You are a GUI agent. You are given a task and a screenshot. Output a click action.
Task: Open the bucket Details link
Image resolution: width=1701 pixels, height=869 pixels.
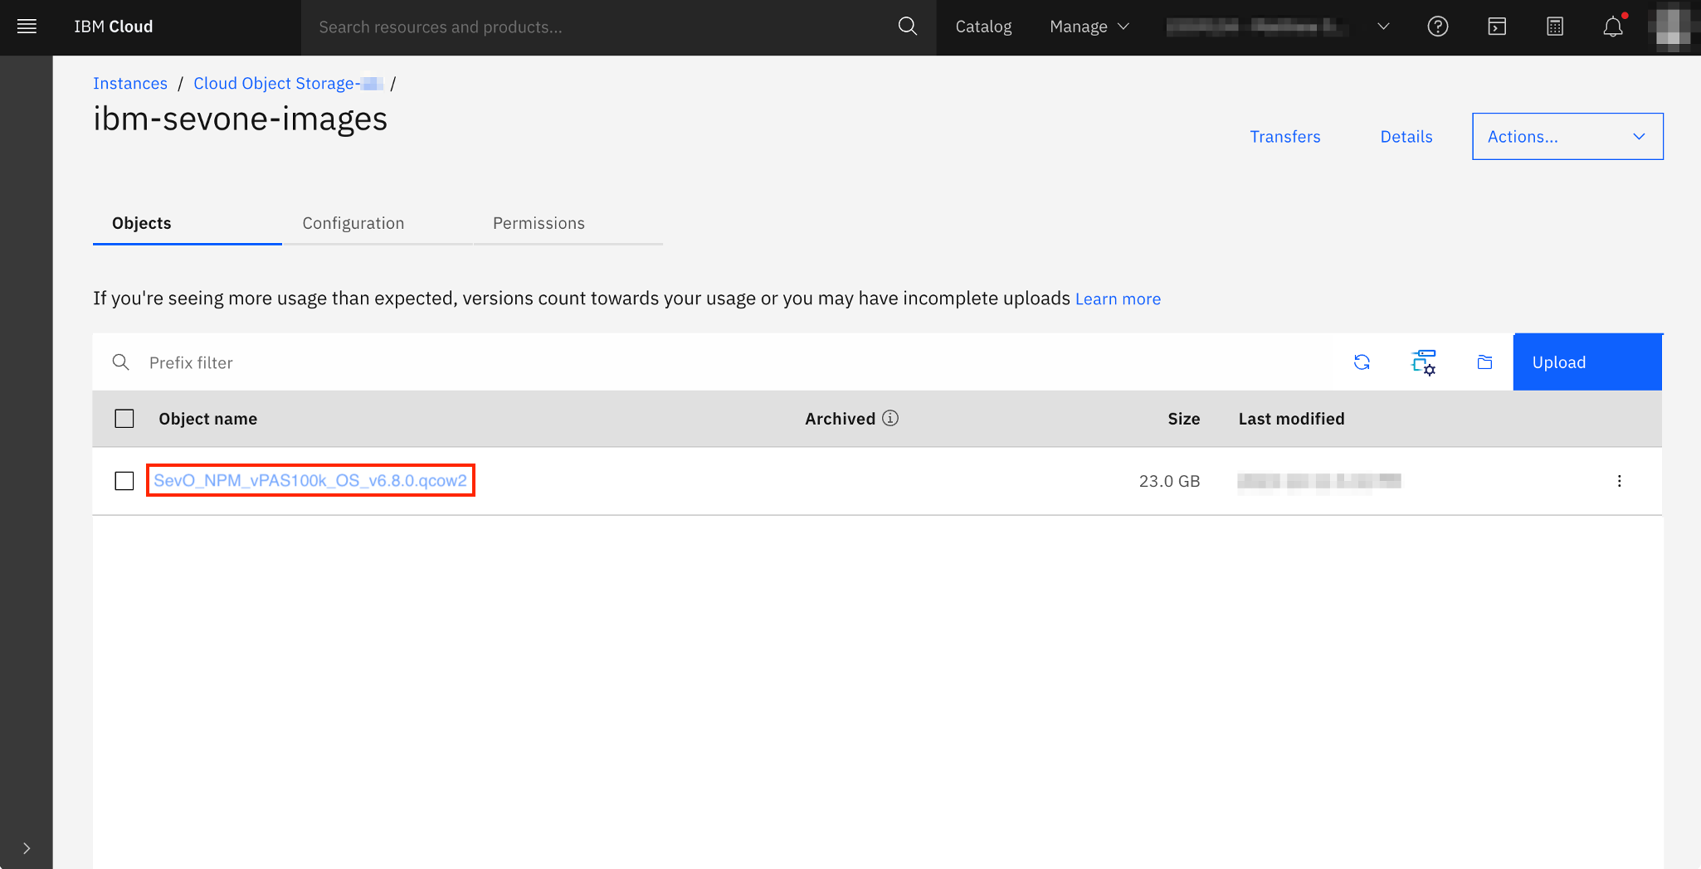(x=1406, y=137)
